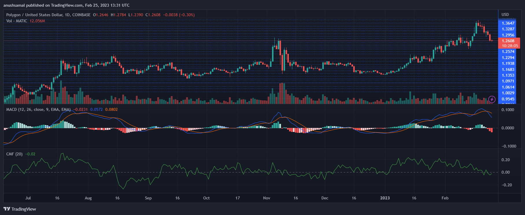Viewport: 525px width, 215px height.
Task: Open the USD currency selector
Action: (505, 14)
